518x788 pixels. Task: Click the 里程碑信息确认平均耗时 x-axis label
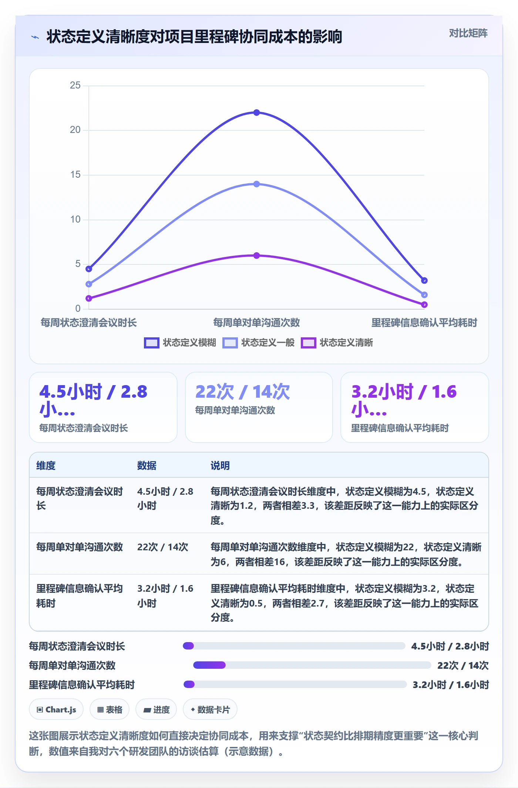click(424, 323)
